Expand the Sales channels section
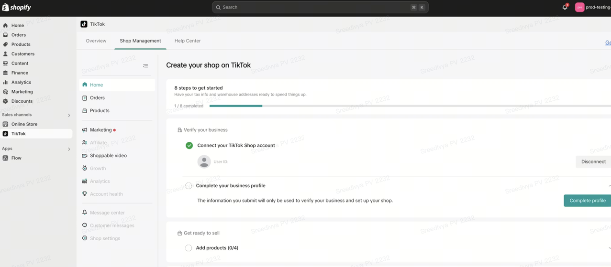The width and height of the screenshot is (611, 267). [69, 115]
